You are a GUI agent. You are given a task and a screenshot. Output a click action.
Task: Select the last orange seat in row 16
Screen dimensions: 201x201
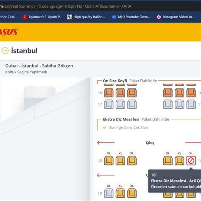(191, 93)
